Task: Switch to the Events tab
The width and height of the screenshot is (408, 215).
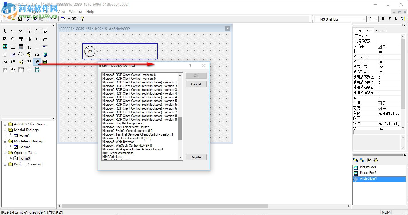Action: (380, 31)
